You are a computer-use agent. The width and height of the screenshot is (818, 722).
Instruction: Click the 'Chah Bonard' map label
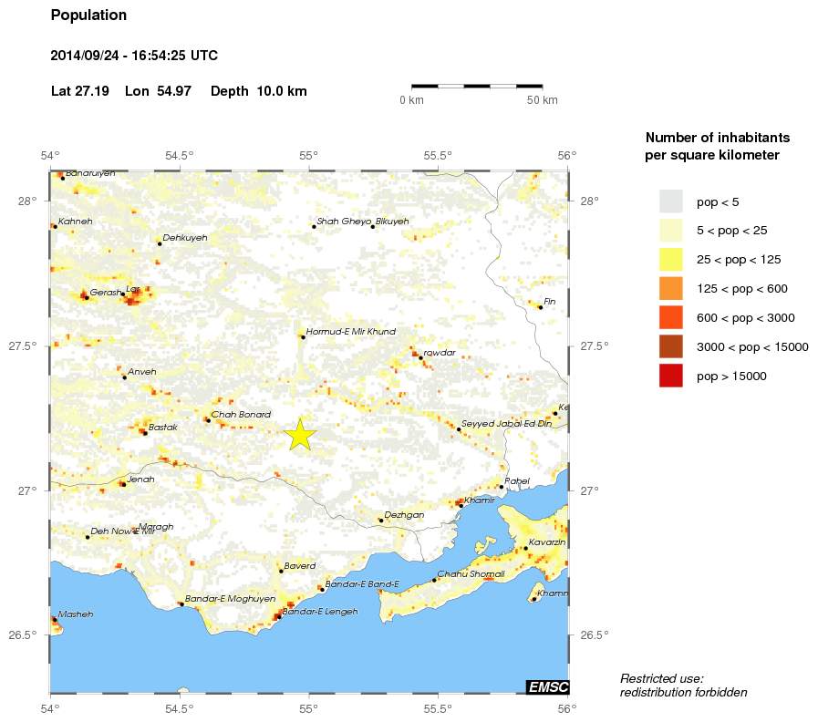(x=241, y=414)
